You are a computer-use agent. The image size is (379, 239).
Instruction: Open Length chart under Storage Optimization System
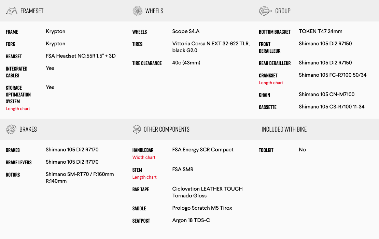pyautogui.click(x=18, y=109)
